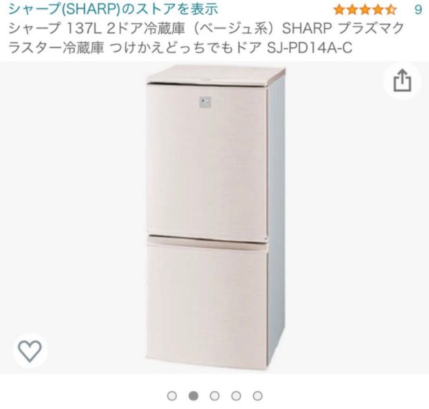Click the first orange rating star
This screenshot has height=409, width=429.
339,10
